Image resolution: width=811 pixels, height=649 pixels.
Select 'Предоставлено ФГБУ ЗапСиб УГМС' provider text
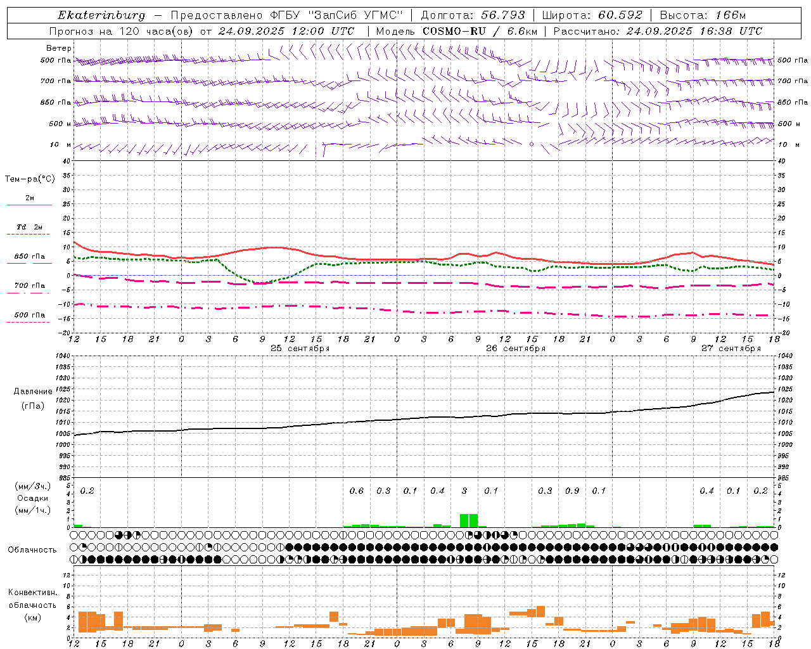287,15
